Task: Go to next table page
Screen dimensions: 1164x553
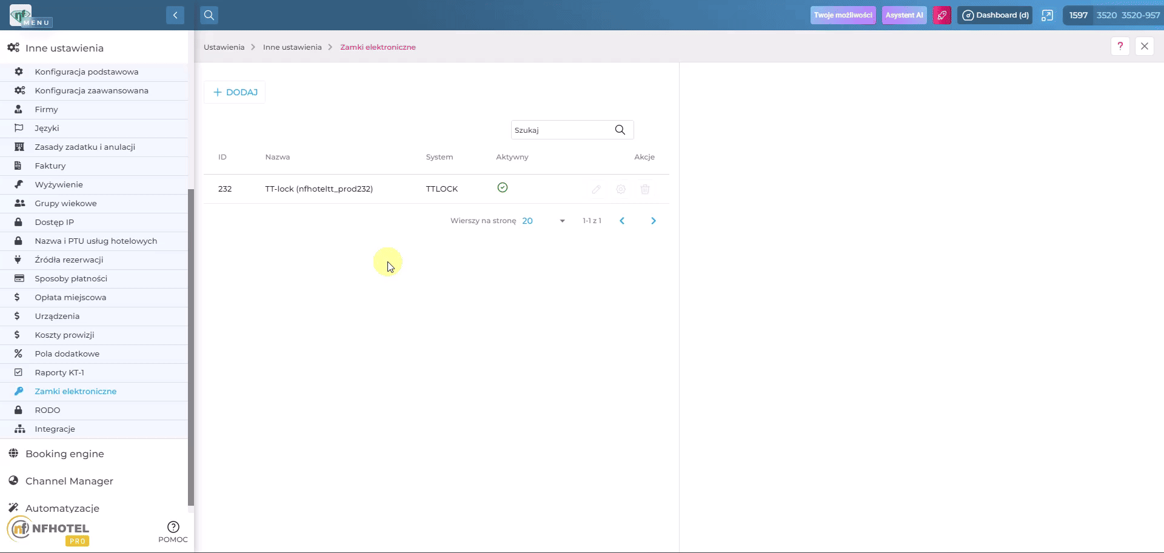Action: pos(653,221)
